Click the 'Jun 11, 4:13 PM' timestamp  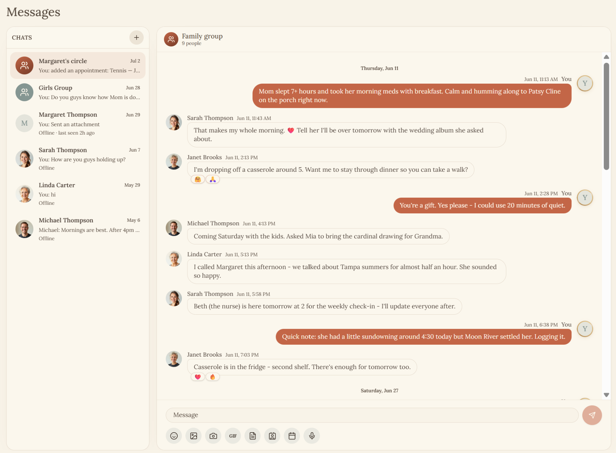(259, 224)
